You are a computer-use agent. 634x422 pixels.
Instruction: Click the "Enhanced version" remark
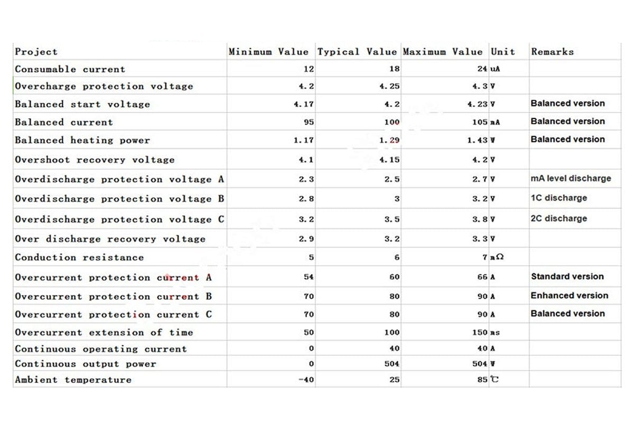(569, 295)
